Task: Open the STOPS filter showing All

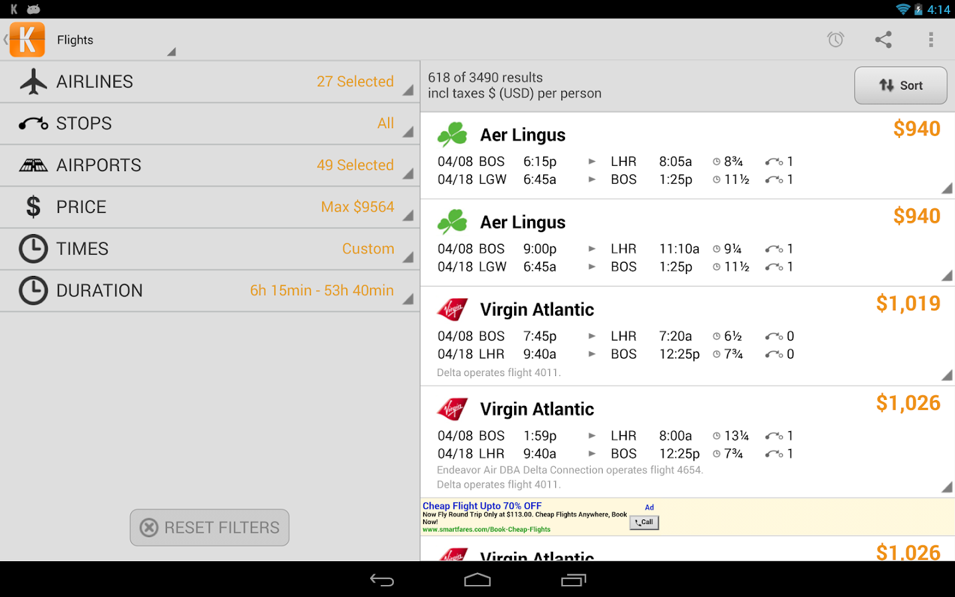Action: point(210,123)
